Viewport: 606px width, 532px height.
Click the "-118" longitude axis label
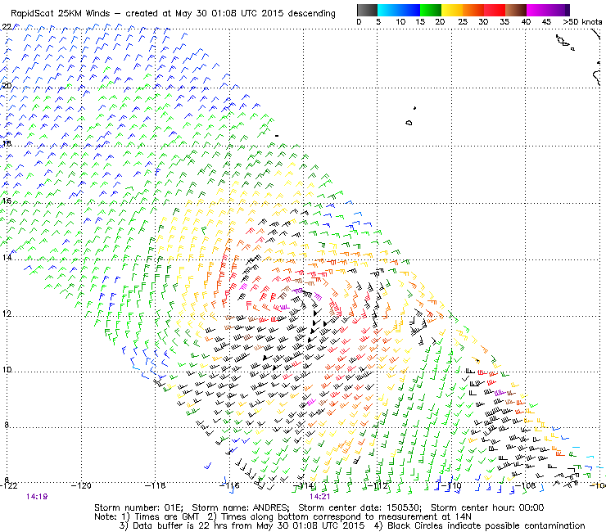point(156,485)
